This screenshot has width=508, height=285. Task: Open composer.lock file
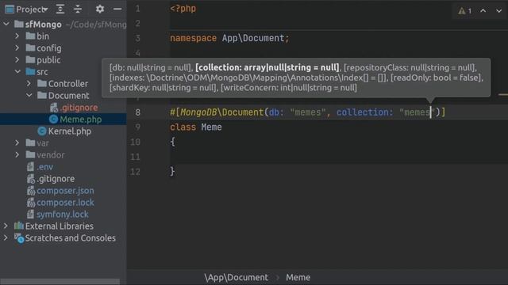[x=65, y=203]
